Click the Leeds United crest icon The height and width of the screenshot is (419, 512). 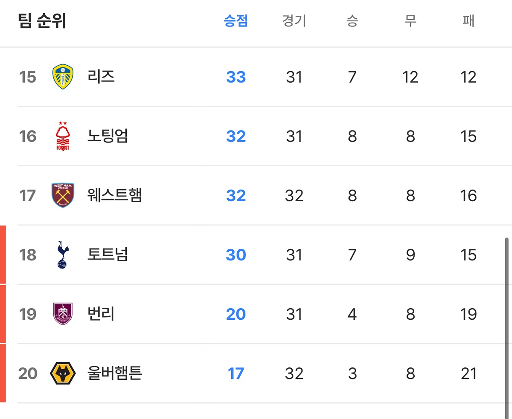[63, 77]
